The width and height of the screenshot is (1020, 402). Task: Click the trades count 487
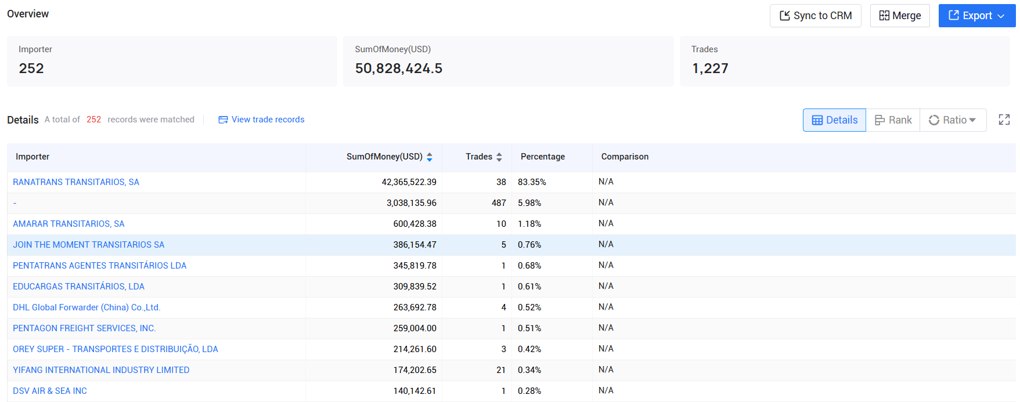pos(499,203)
